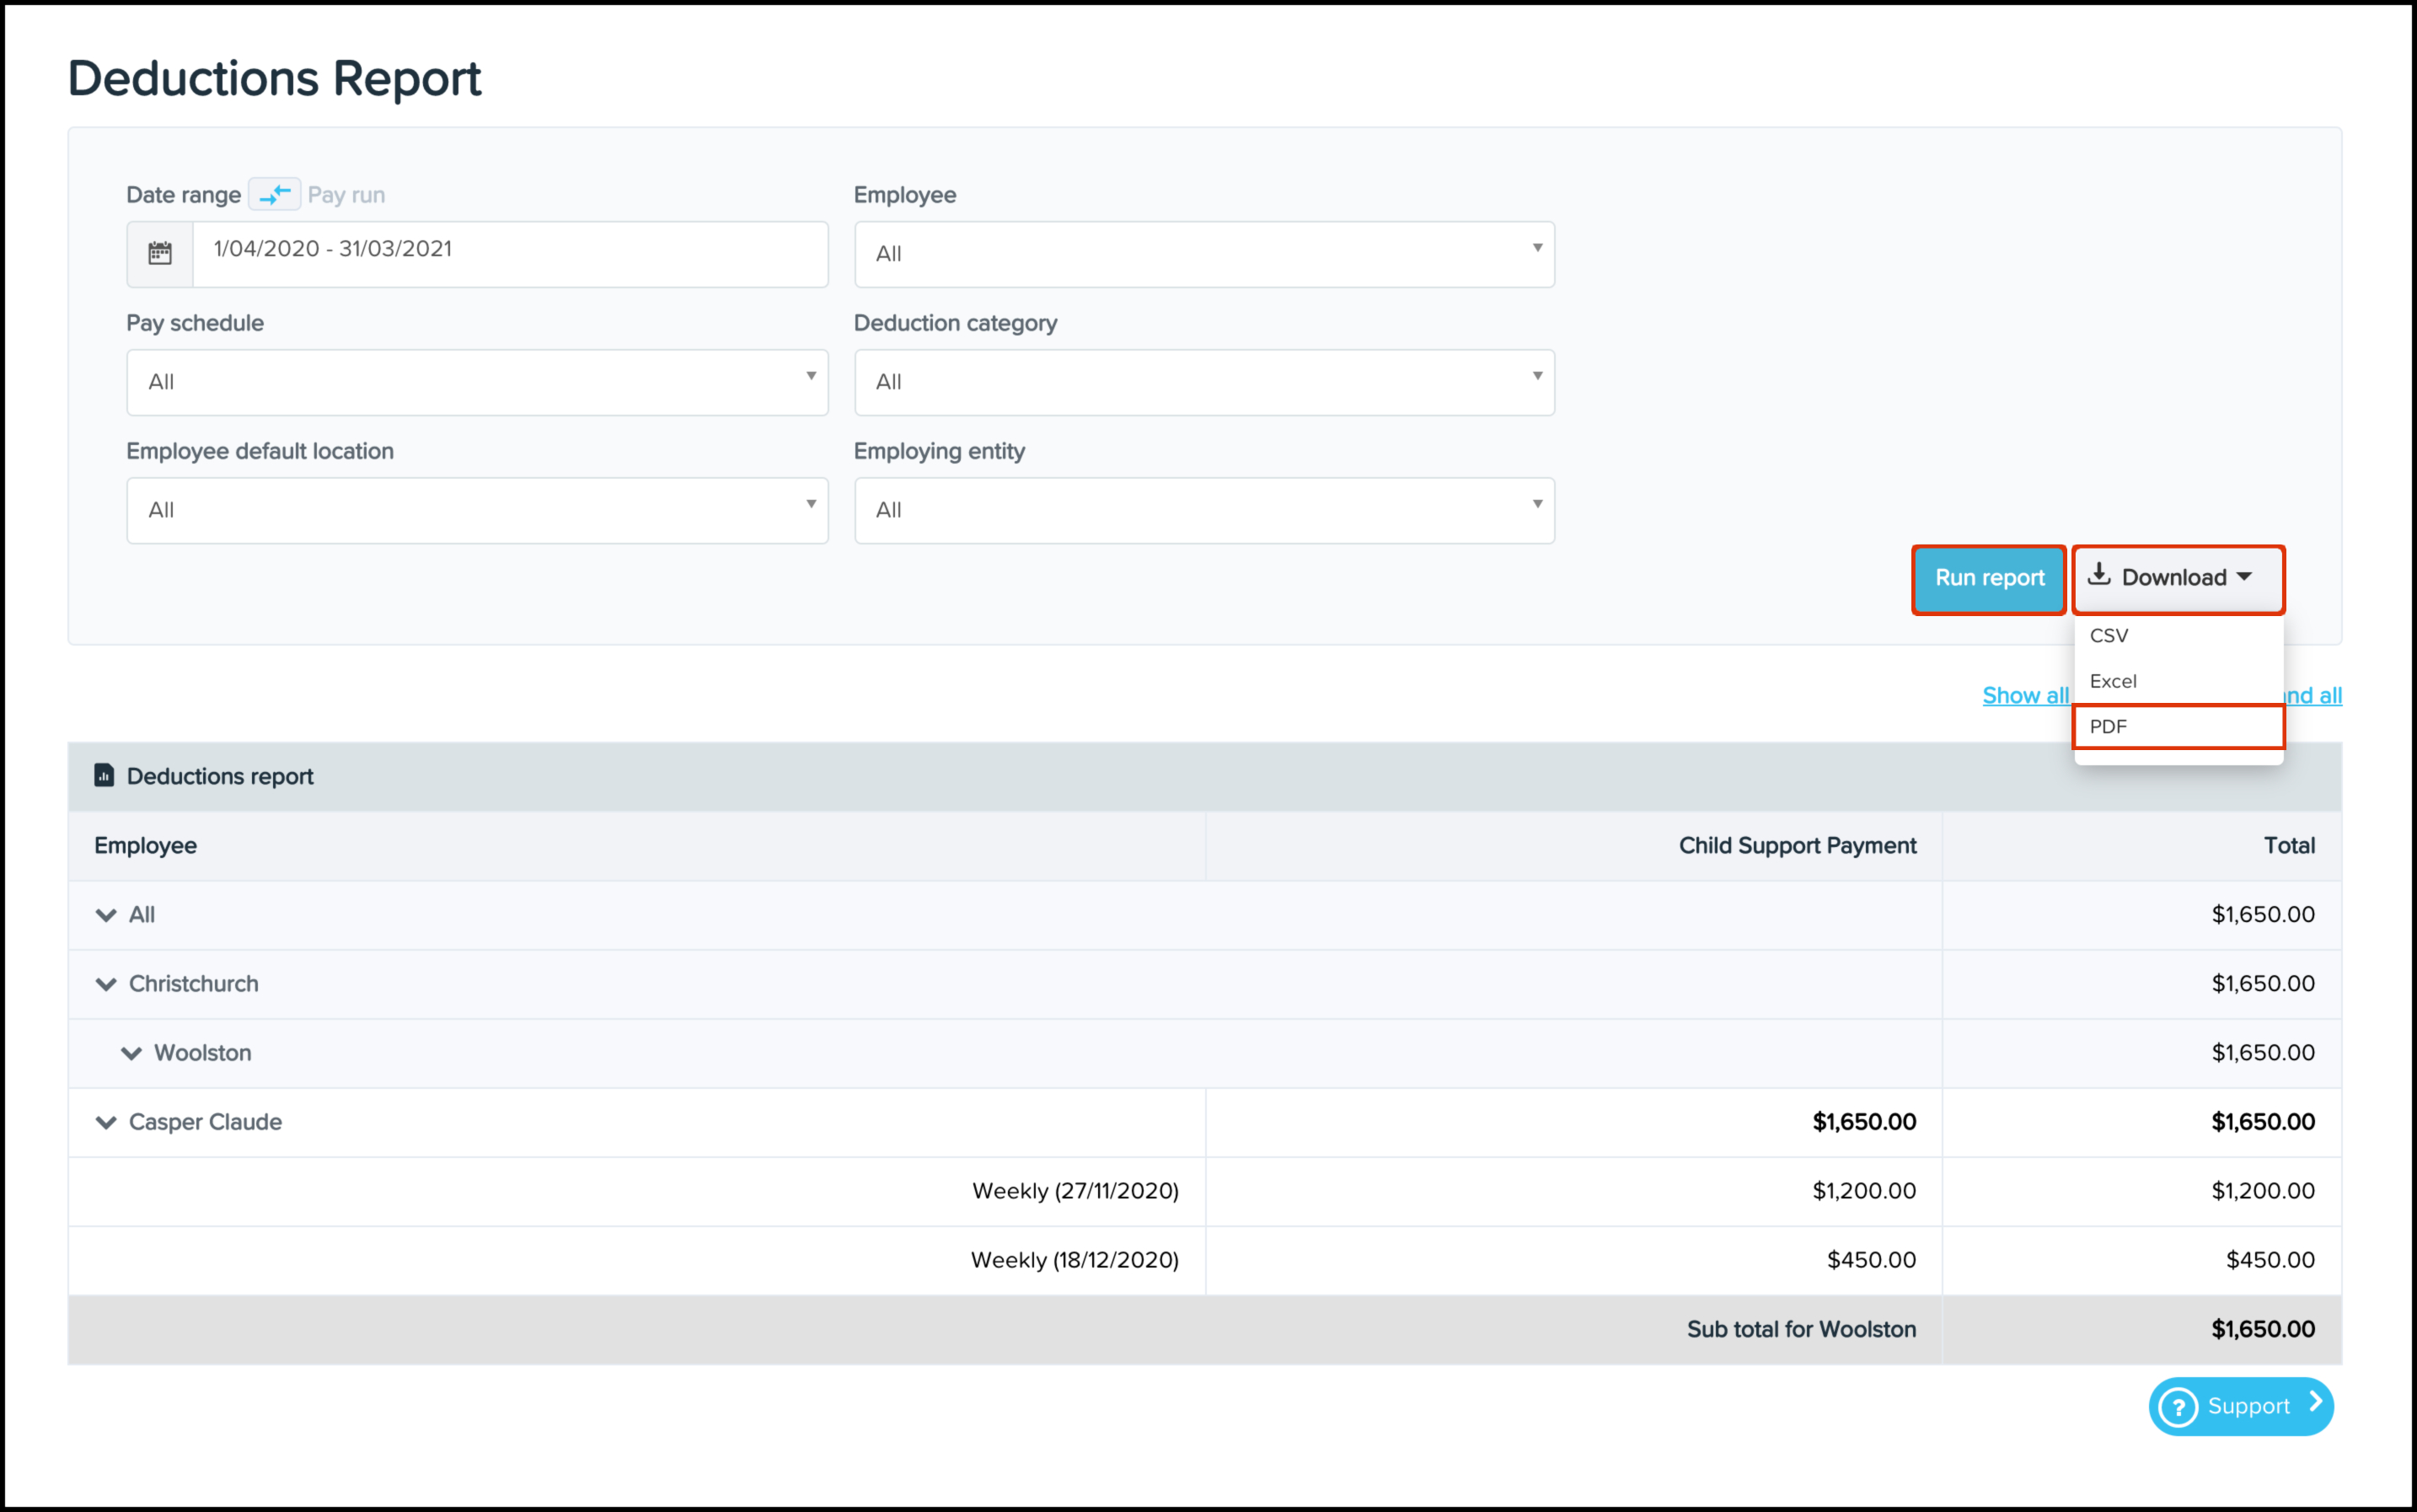Choose PDF download option
Screen dimensions: 2417x1512
[2109, 727]
